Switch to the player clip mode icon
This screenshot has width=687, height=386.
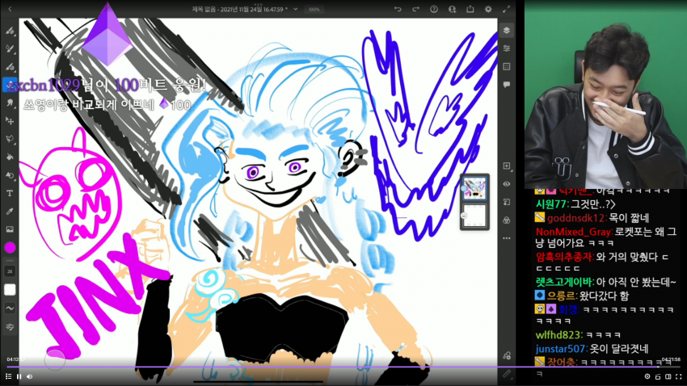point(658,376)
